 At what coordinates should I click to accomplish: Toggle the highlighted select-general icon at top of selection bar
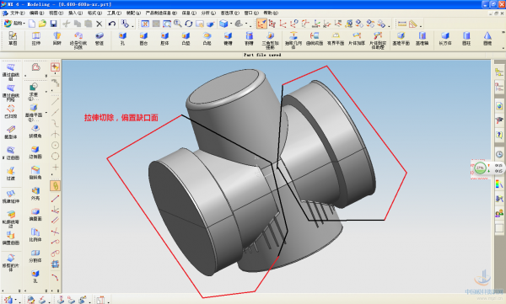55,67
